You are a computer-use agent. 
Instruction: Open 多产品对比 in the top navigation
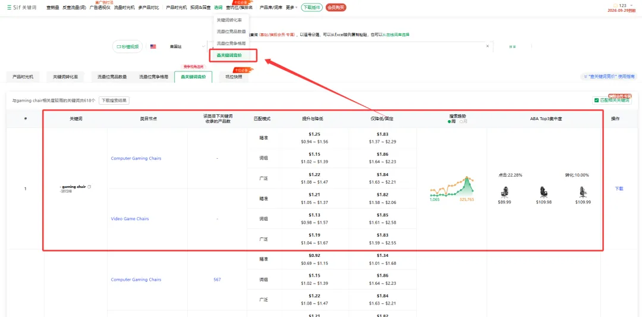[x=149, y=7]
